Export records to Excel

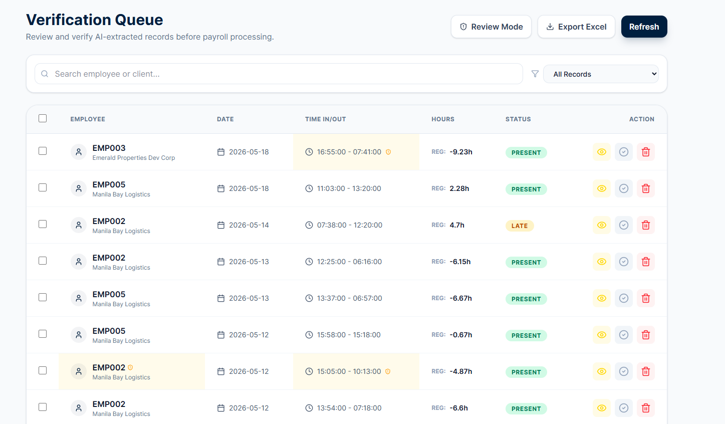click(x=576, y=27)
